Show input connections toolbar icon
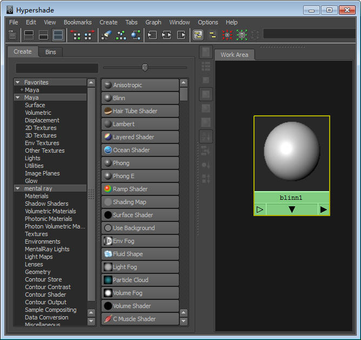 [x=152, y=35]
